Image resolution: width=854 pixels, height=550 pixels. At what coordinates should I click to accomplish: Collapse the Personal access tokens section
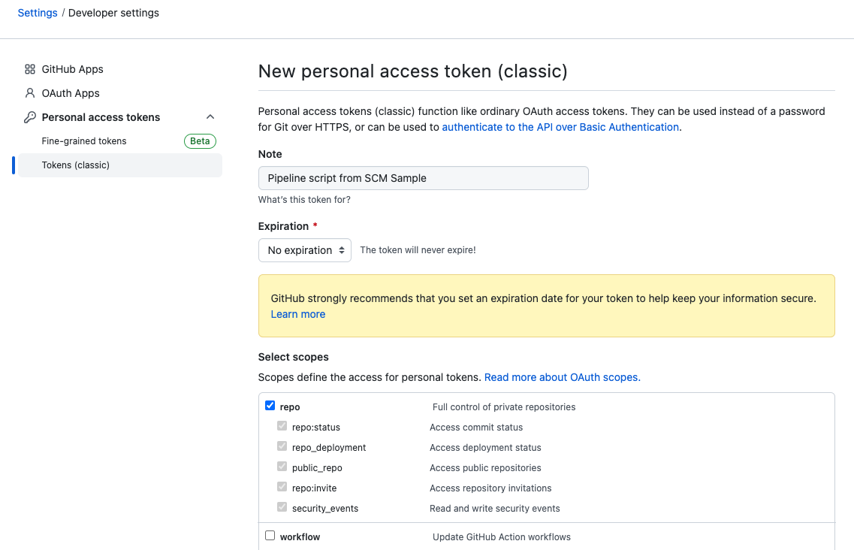(210, 116)
